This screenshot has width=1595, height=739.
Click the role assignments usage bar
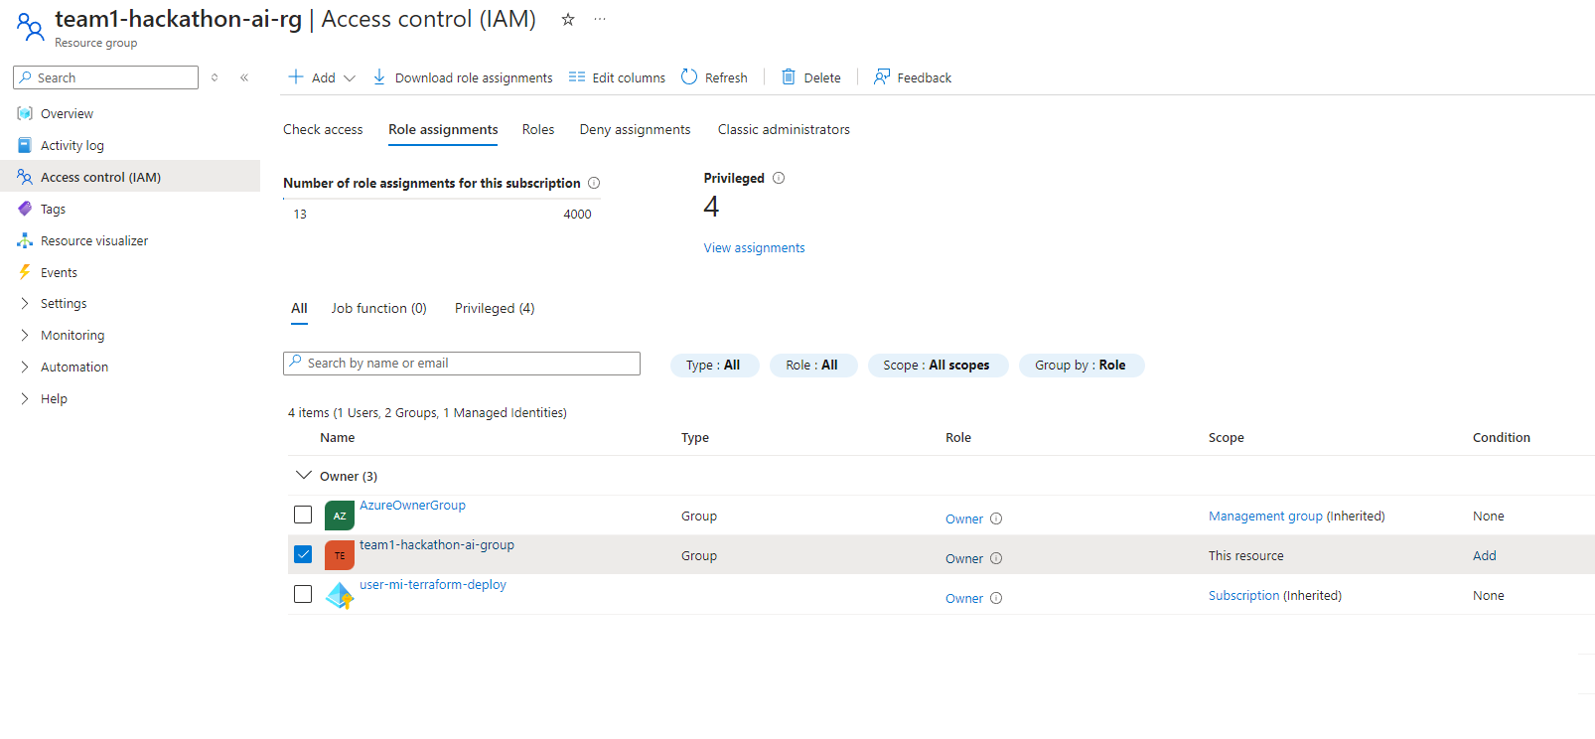click(442, 199)
